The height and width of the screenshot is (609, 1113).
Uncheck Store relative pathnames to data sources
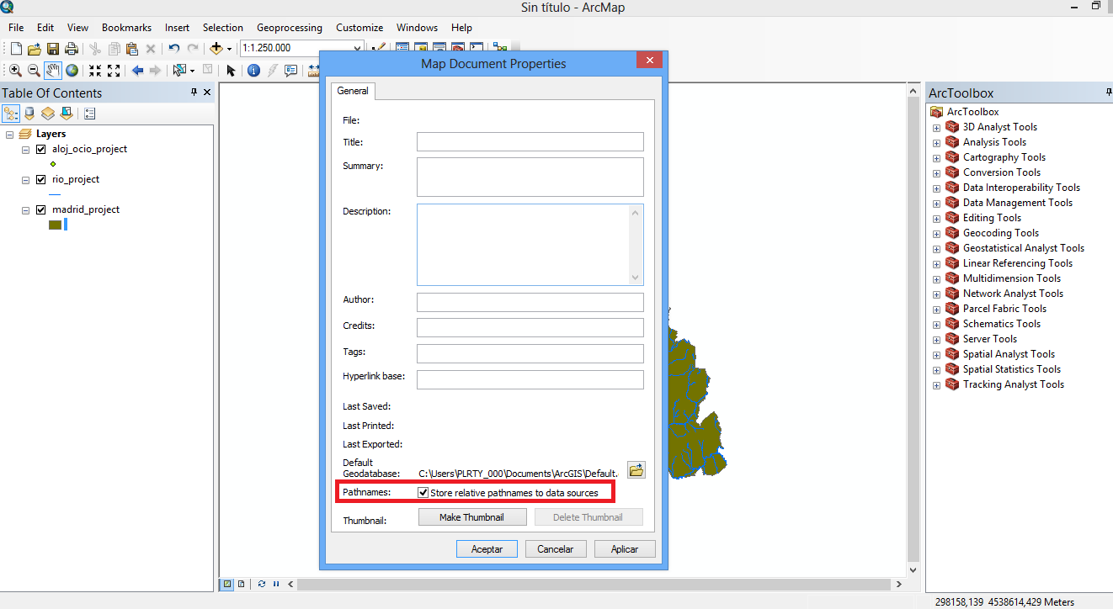point(423,492)
